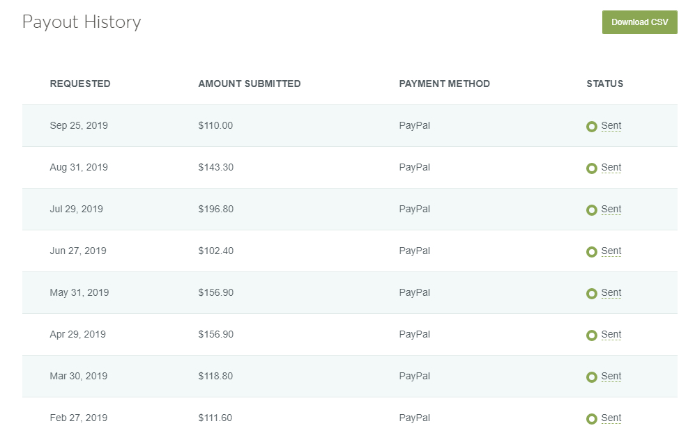695x435 pixels.
Task: Select the Payment Method column header
Action: 445,84
